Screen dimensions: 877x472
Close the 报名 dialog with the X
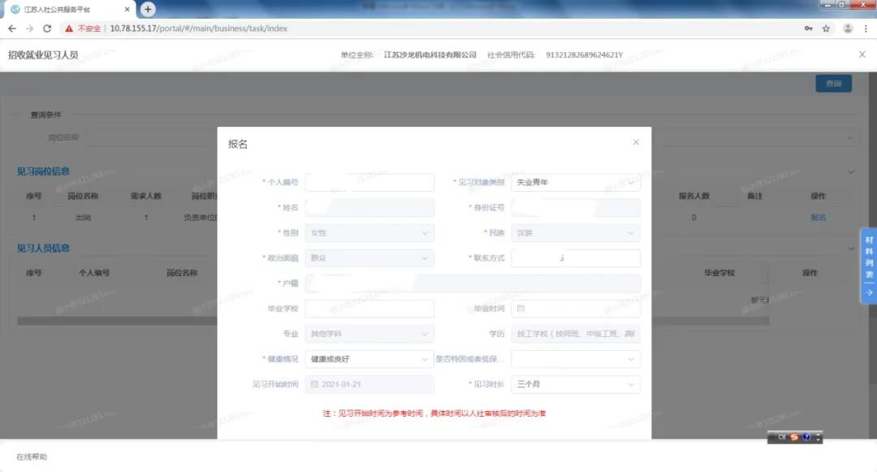pyautogui.click(x=636, y=142)
